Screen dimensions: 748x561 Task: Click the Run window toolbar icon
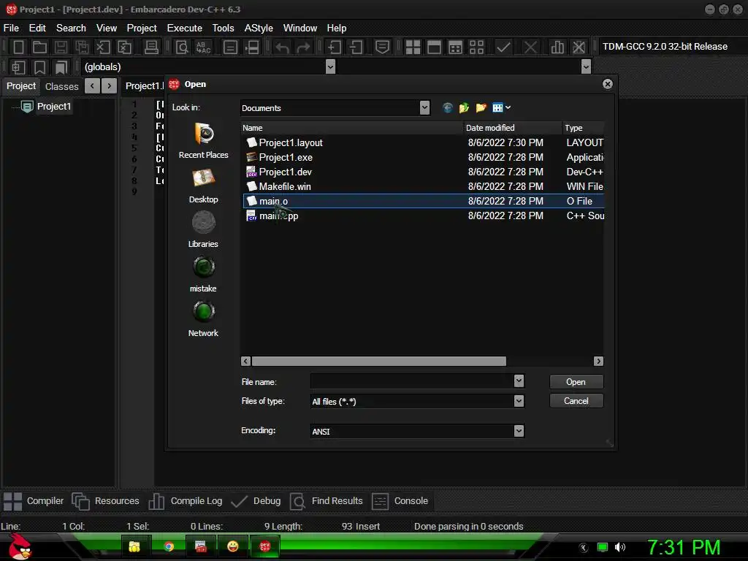click(434, 47)
